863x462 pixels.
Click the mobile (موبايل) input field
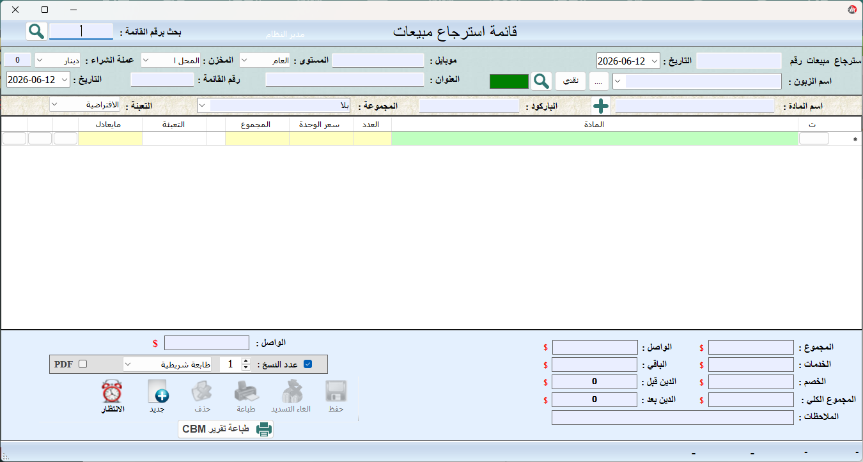click(x=378, y=61)
